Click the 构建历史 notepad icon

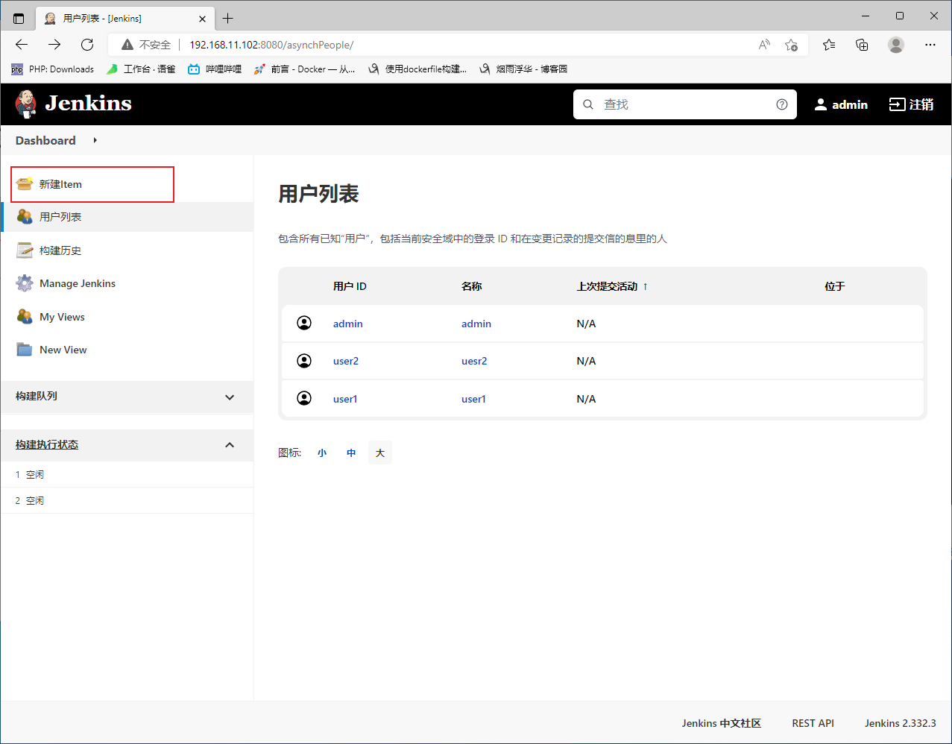pos(25,250)
